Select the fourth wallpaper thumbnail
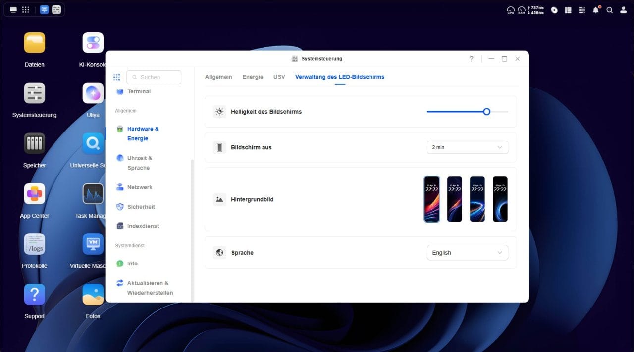The width and height of the screenshot is (634, 352). pyautogui.click(x=500, y=199)
